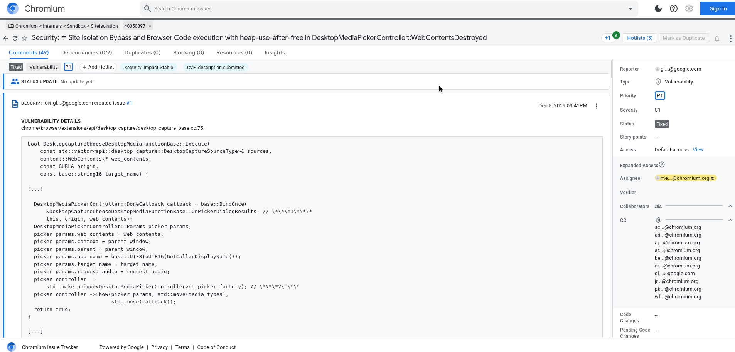Collapse the CC section chevron
735x352 pixels.
[x=730, y=220]
